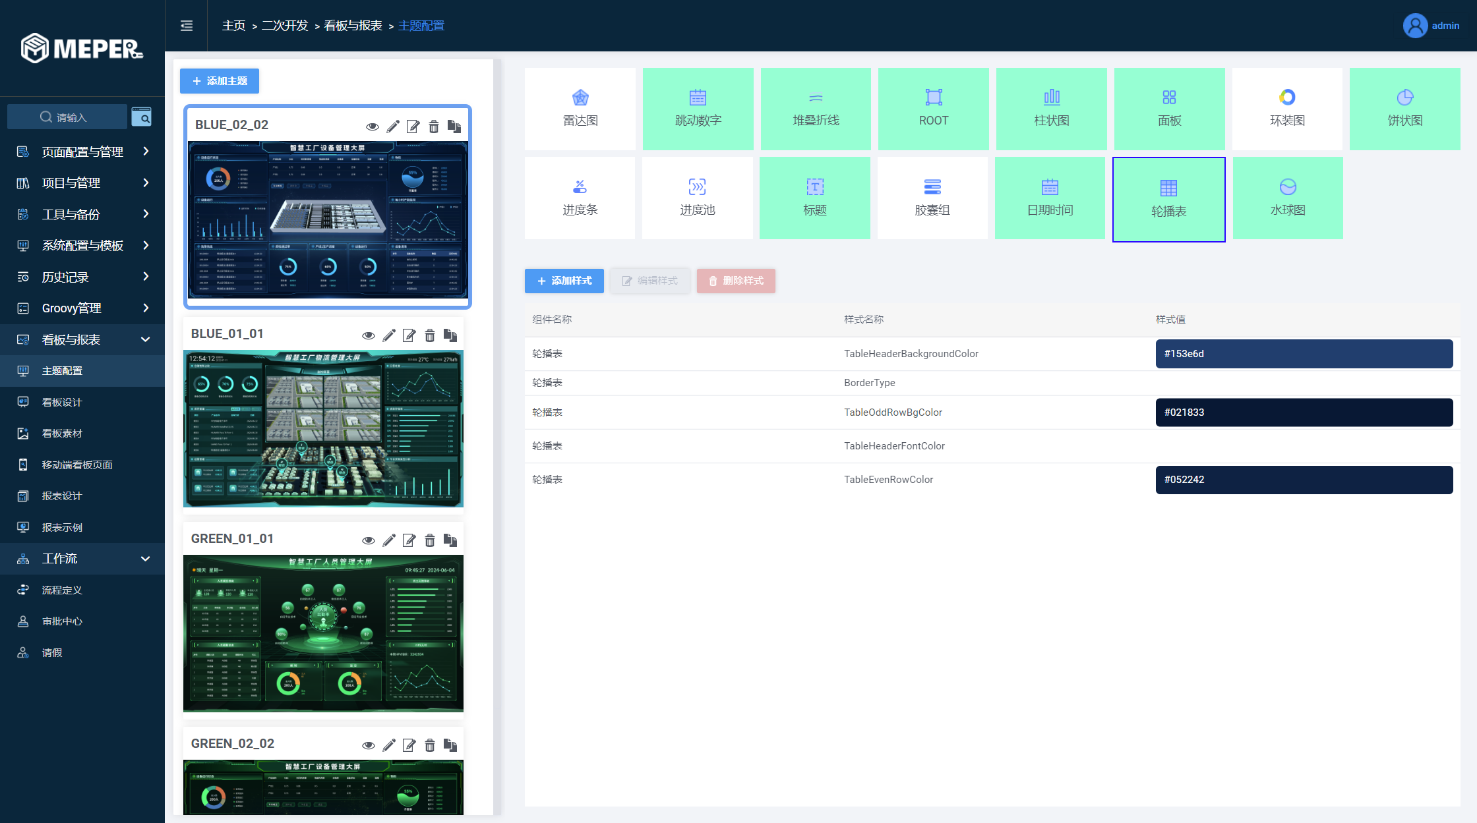The width and height of the screenshot is (1477, 823).
Task: Expand the 项目与管理 menu
Action: tap(82, 183)
